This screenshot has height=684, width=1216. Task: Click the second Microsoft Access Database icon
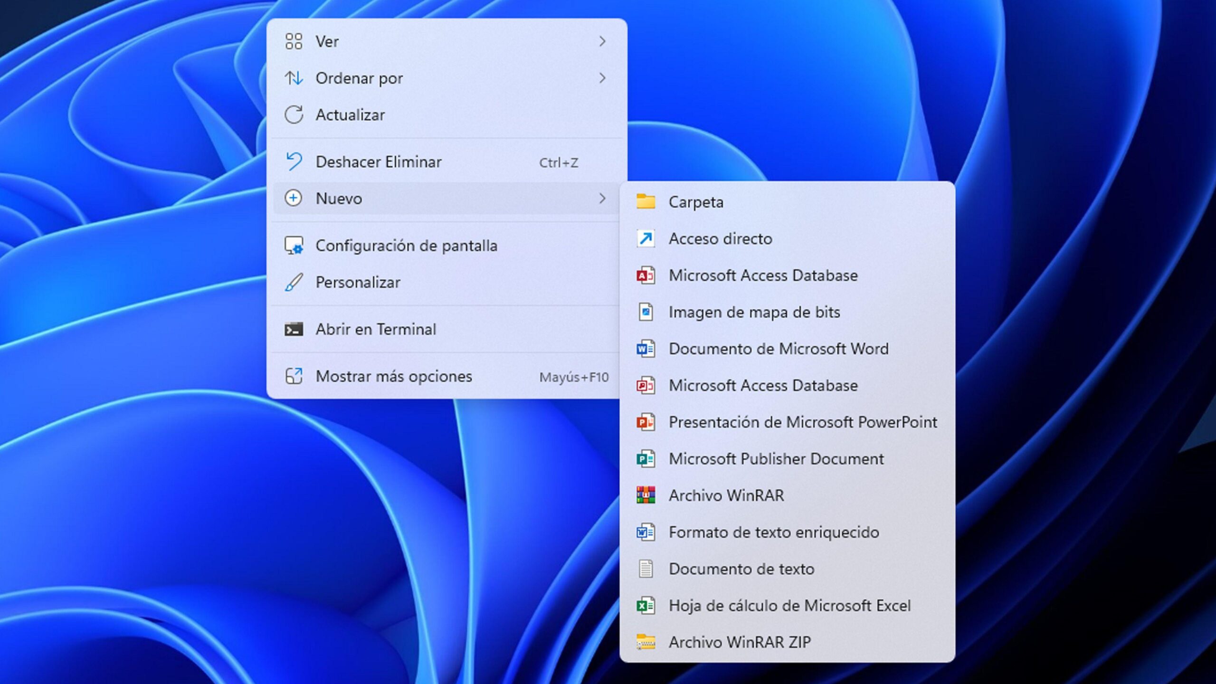(x=646, y=385)
